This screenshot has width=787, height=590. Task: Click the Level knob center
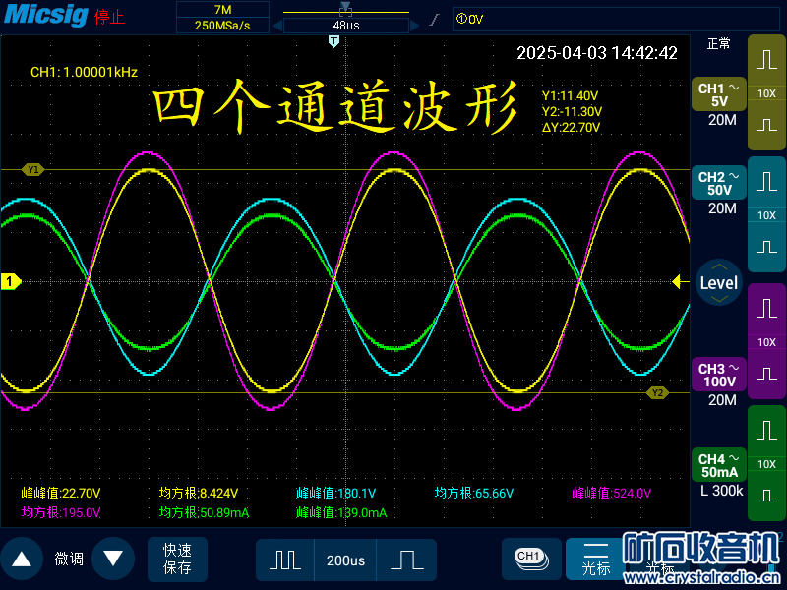coord(719,282)
